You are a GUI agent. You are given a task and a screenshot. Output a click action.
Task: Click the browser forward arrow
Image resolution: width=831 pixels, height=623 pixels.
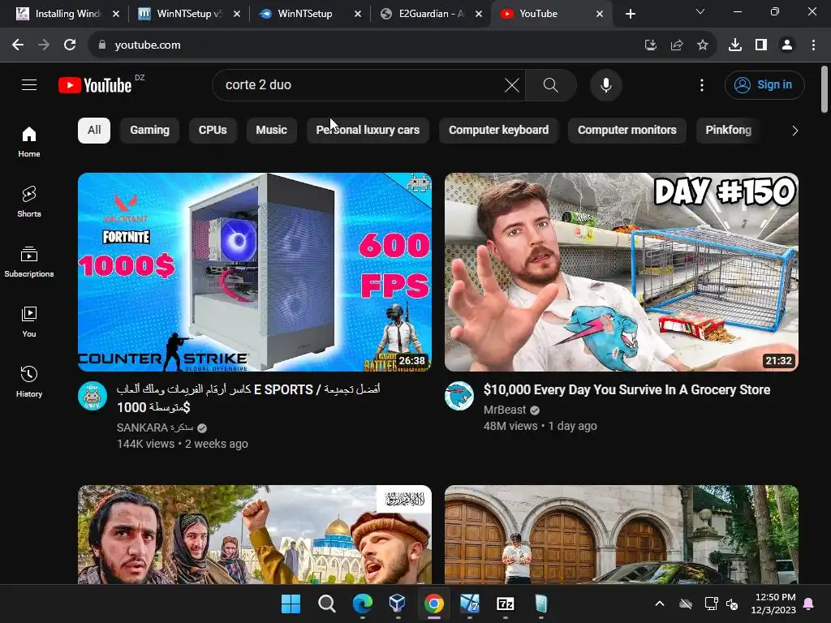pyautogui.click(x=44, y=45)
